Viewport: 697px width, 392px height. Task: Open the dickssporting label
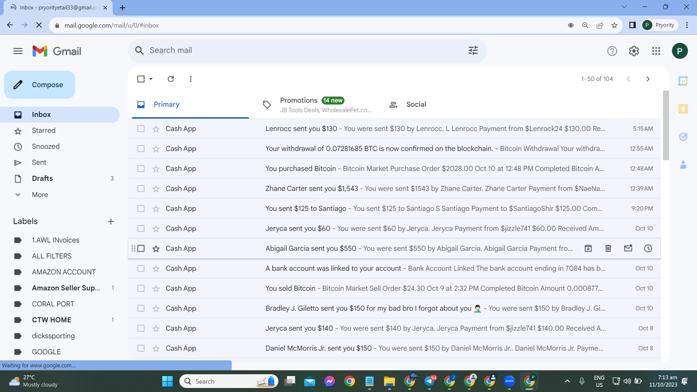(x=53, y=336)
